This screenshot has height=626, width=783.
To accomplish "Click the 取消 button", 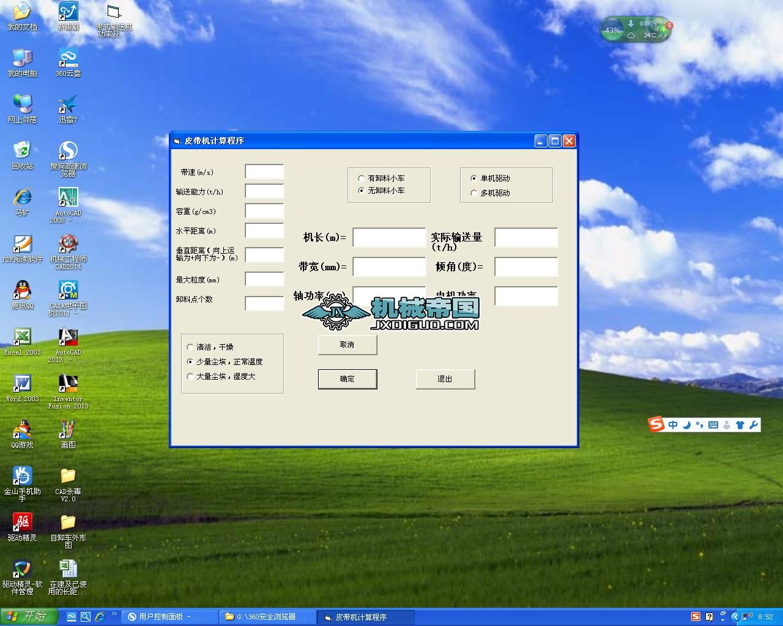I will 347,345.
